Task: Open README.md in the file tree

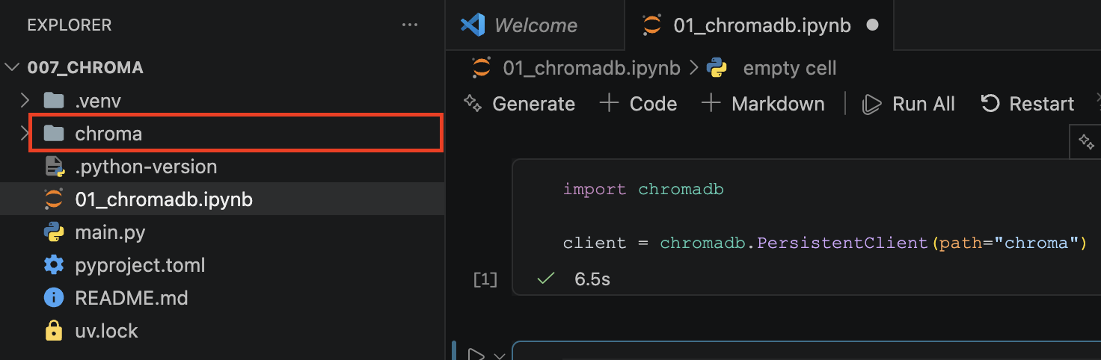Action: (131, 298)
